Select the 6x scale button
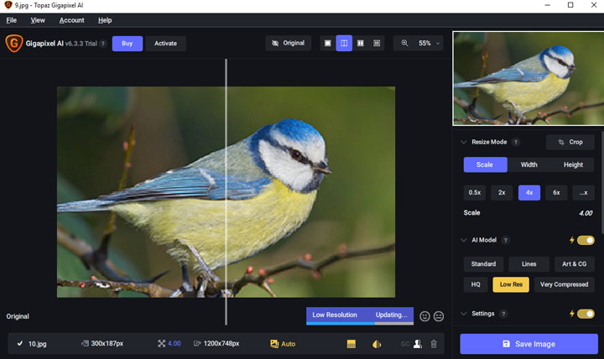The height and width of the screenshot is (359, 604). point(556,192)
